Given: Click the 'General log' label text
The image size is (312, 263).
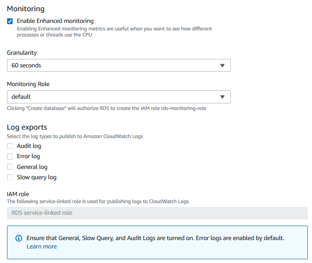Looking at the screenshot, I should coord(32,167).
